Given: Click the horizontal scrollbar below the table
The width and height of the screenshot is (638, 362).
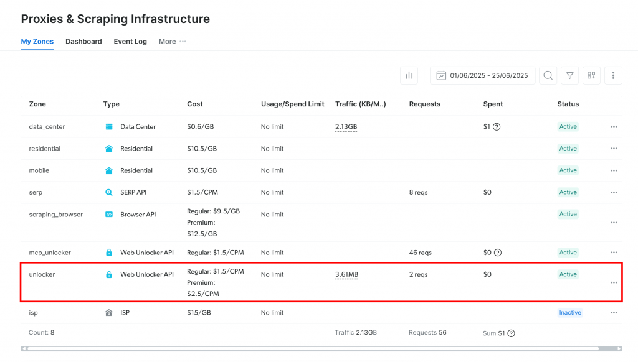Looking at the screenshot, I should point(312,348).
